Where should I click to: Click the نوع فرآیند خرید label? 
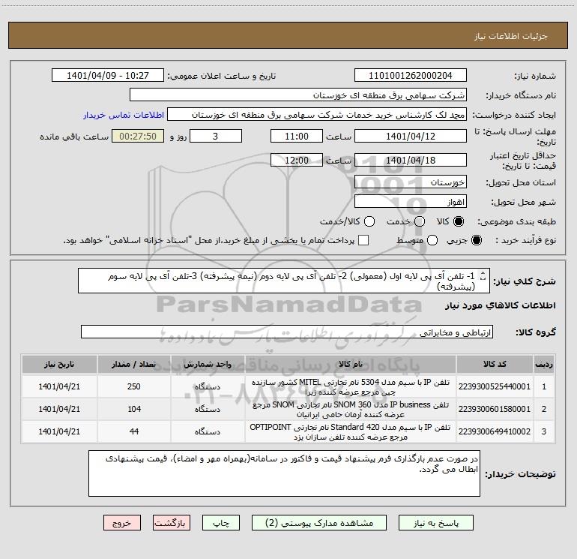click(525, 240)
